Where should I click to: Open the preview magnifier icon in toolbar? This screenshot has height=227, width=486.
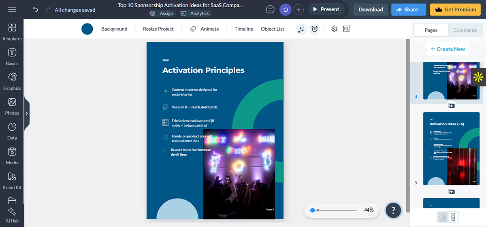click(x=346, y=29)
